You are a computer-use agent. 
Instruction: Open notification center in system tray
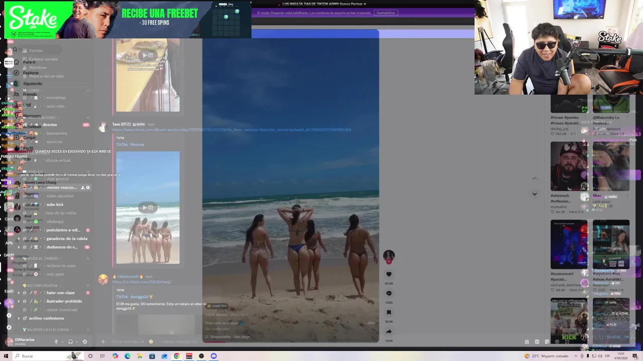tap(635, 356)
